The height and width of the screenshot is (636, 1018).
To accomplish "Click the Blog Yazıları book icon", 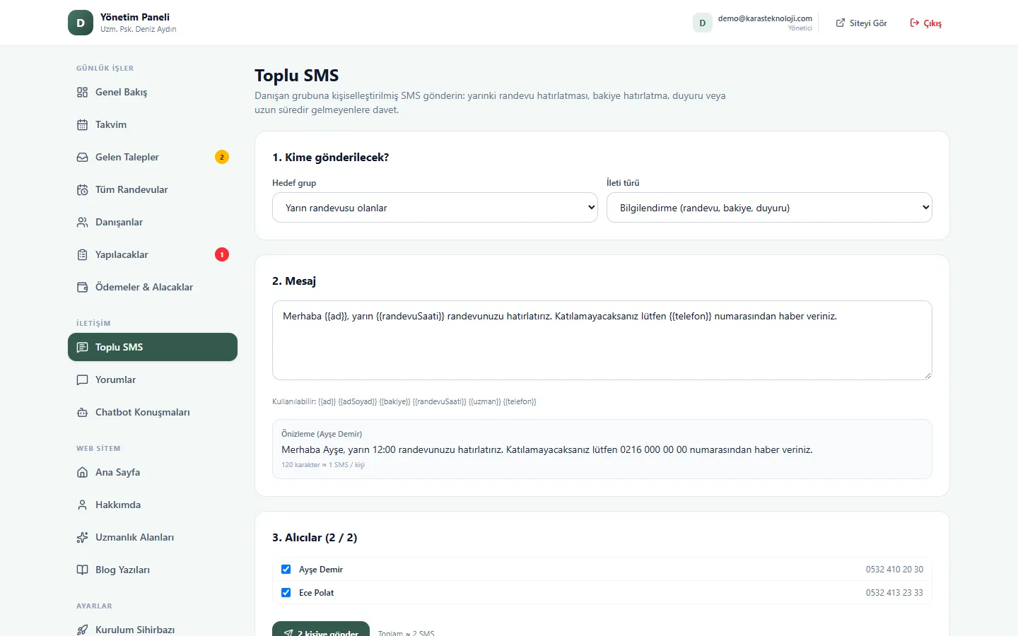I will pyautogui.click(x=82, y=570).
